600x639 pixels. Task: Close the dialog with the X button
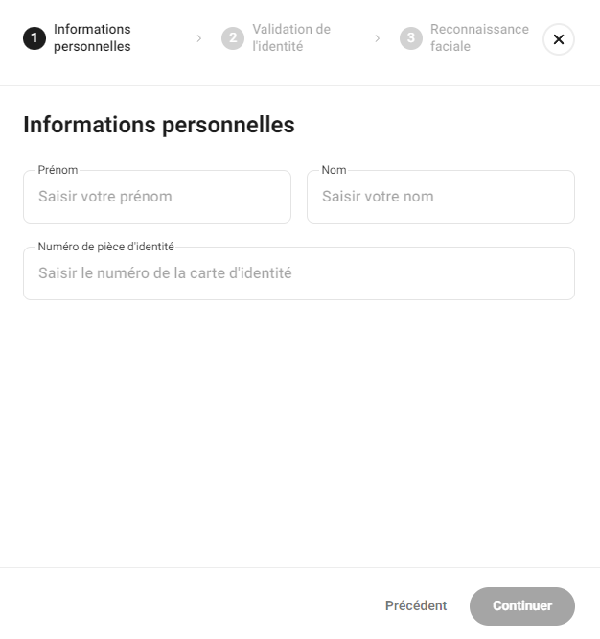[x=559, y=39]
